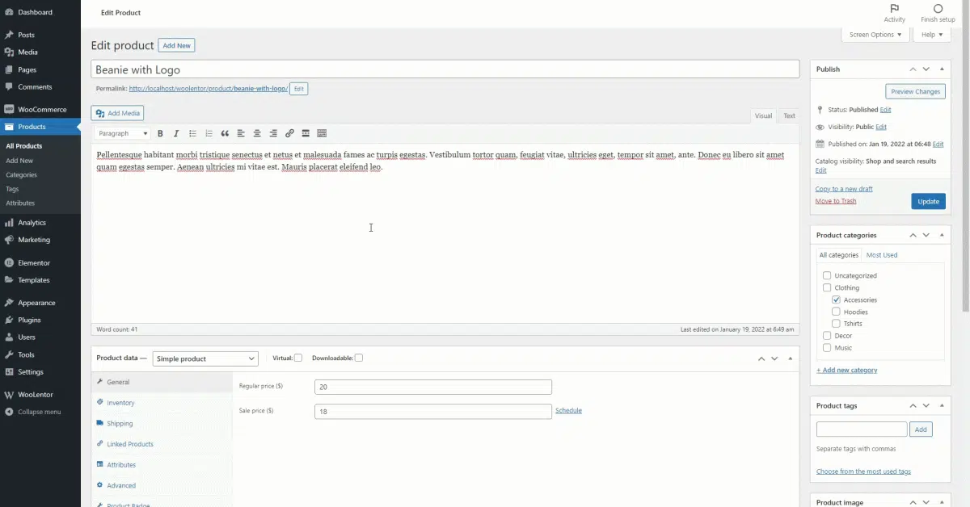Open Activity panel flag icon

click(895, 9)
